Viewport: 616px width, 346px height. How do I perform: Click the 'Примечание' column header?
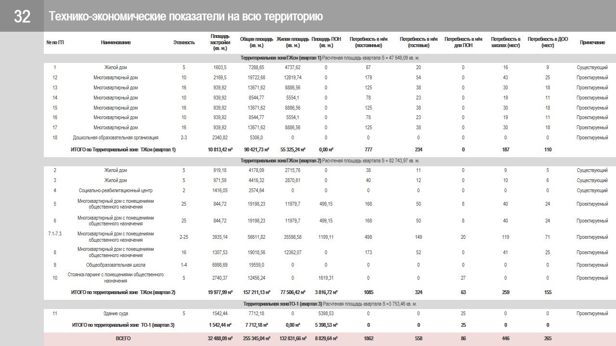592,42
